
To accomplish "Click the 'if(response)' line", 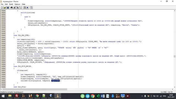I will click(x=23, y=70).
